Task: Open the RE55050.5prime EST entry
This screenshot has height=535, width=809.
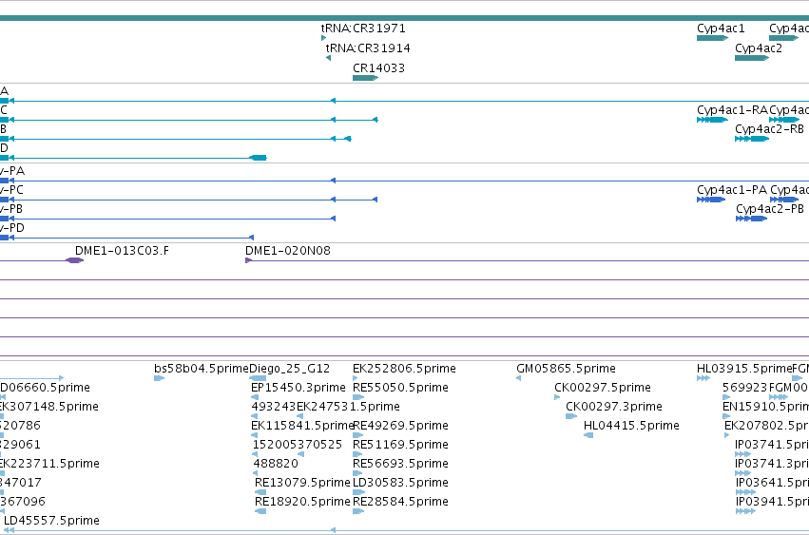Action: [400, 388]
